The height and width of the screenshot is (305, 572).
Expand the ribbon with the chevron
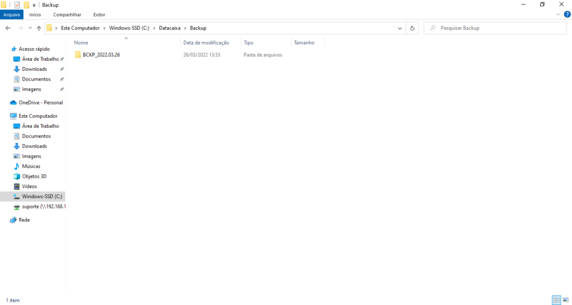click(x=559, y=15)
